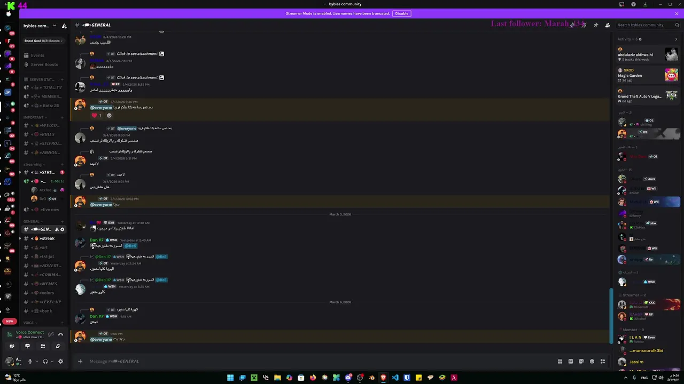This screenshot has height=384, width=684.
Task: Disconnect from voice call
Action: [60, 334]
